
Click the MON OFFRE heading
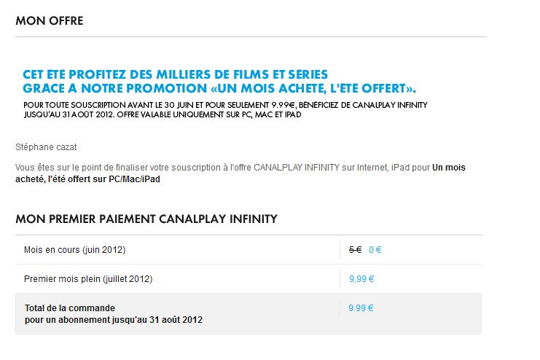click(x=50, y=20)
